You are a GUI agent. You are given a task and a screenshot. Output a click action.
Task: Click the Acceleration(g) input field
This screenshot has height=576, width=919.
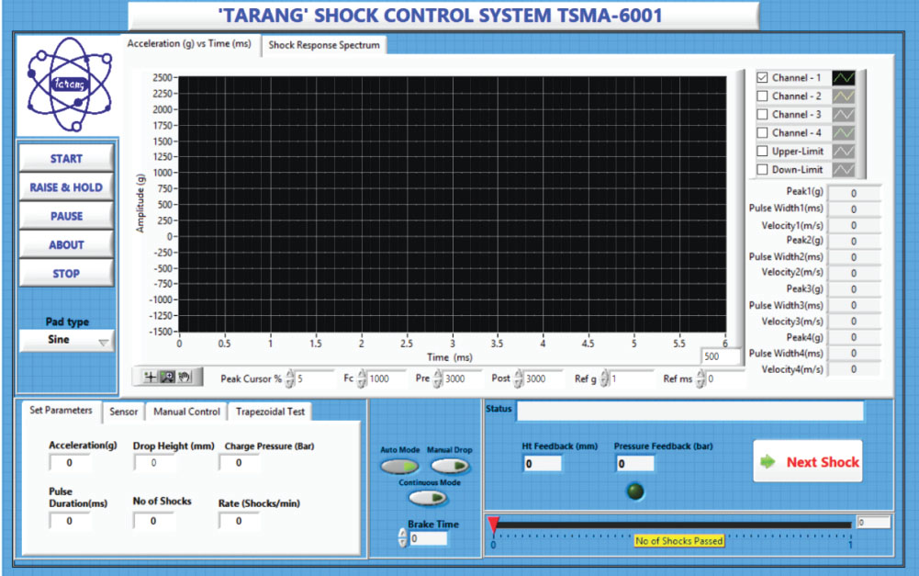pyautogui.click(x=70, y=463)
